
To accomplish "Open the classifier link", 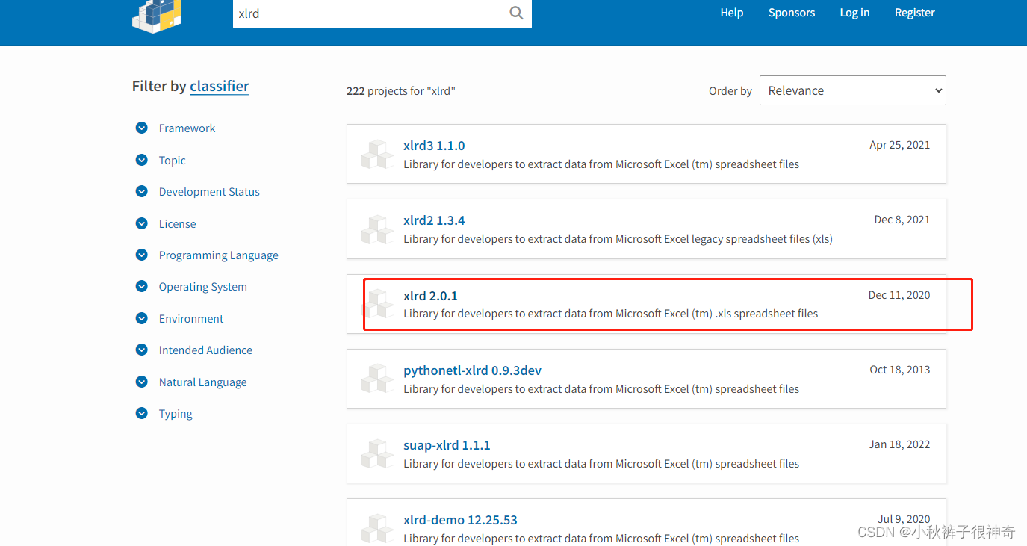I will pos(220,86).
